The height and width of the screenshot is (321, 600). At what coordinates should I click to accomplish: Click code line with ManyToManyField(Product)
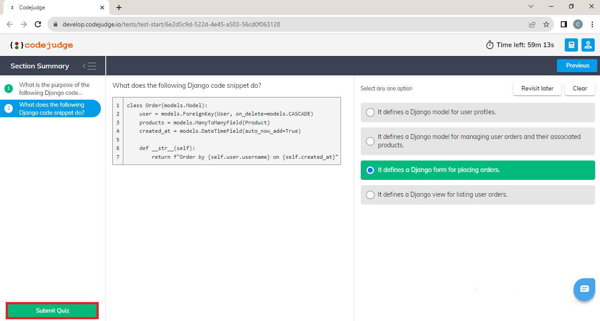tap(204, 122)
